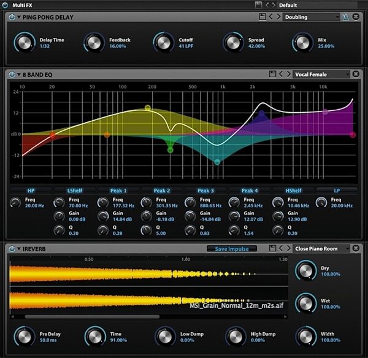Image resolution: width=368 pixels, height=358 pixels.
Task: Select the Peak 1 band tab
Action: point(118,191)
